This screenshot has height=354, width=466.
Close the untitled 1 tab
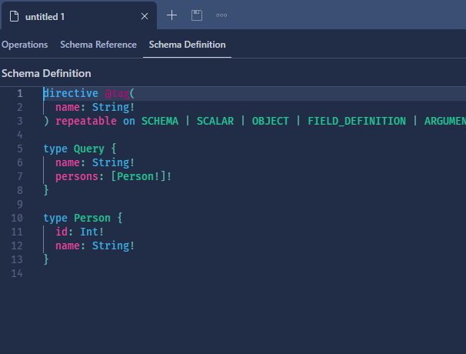click(x=145, y=16)
